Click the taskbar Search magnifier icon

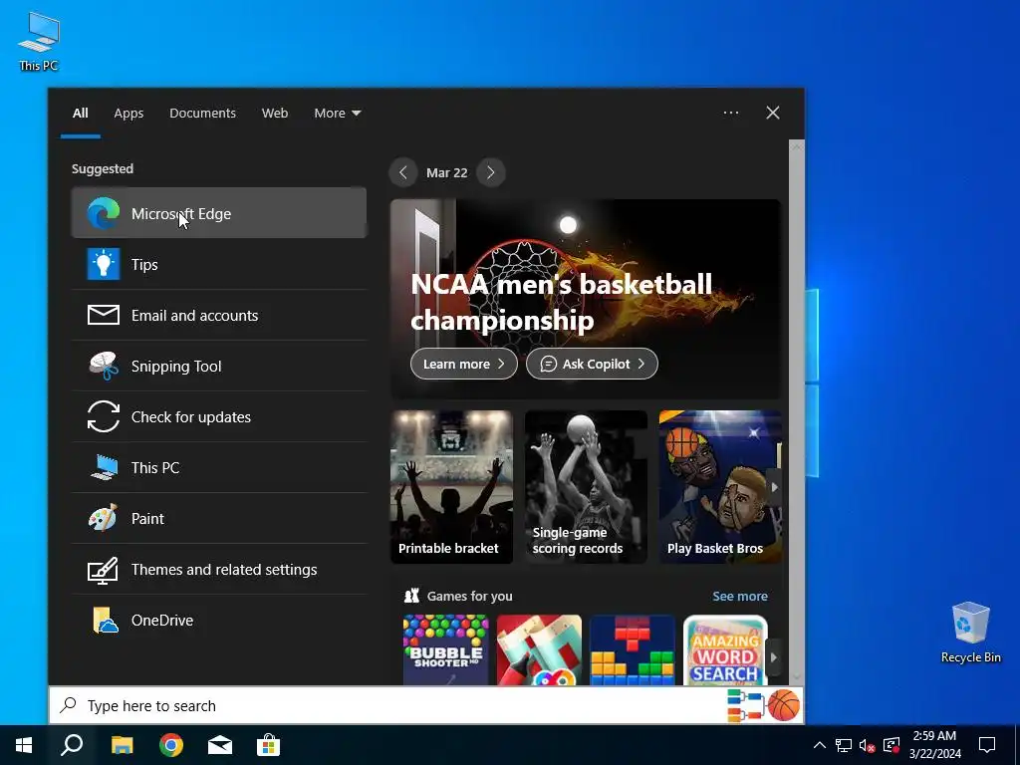coord(72,745)
